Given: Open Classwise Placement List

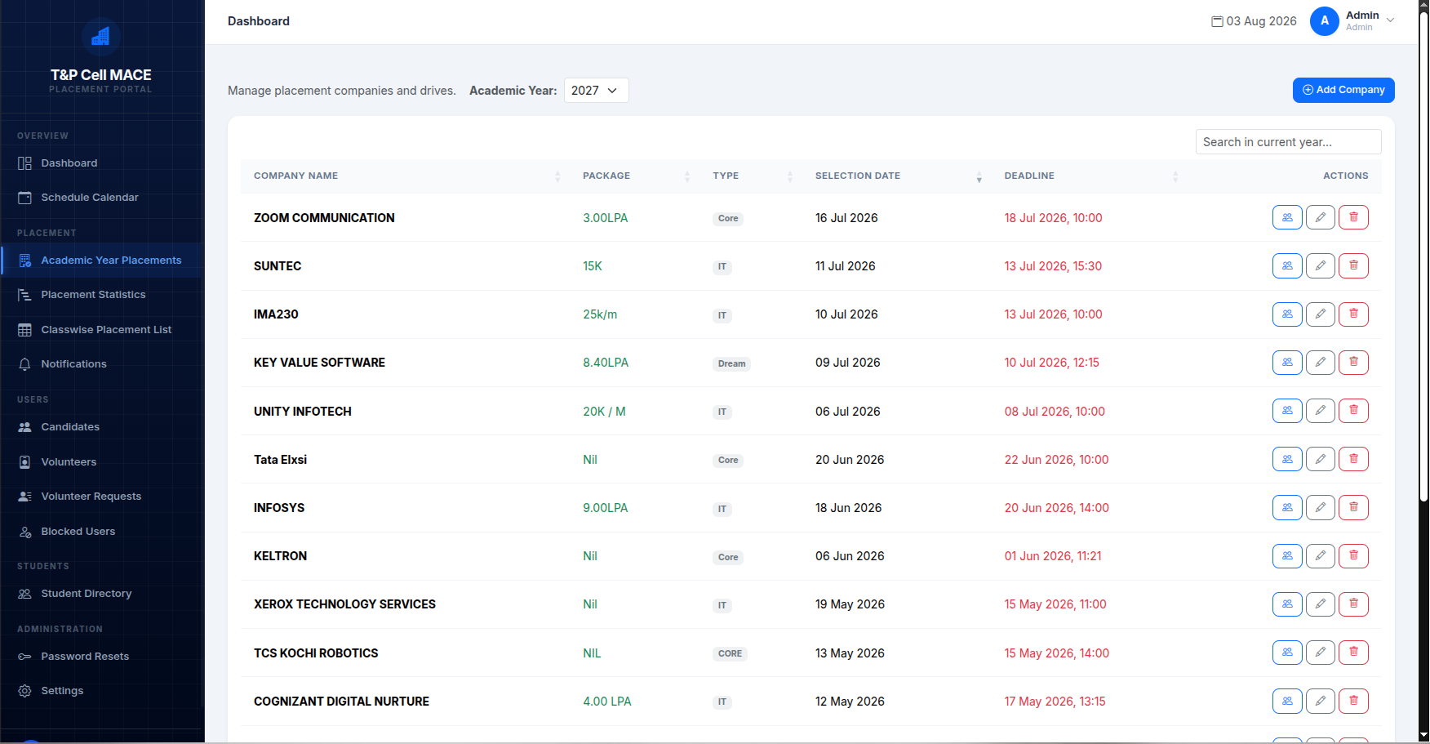Looking at the screenshot, I should point(101,330).
